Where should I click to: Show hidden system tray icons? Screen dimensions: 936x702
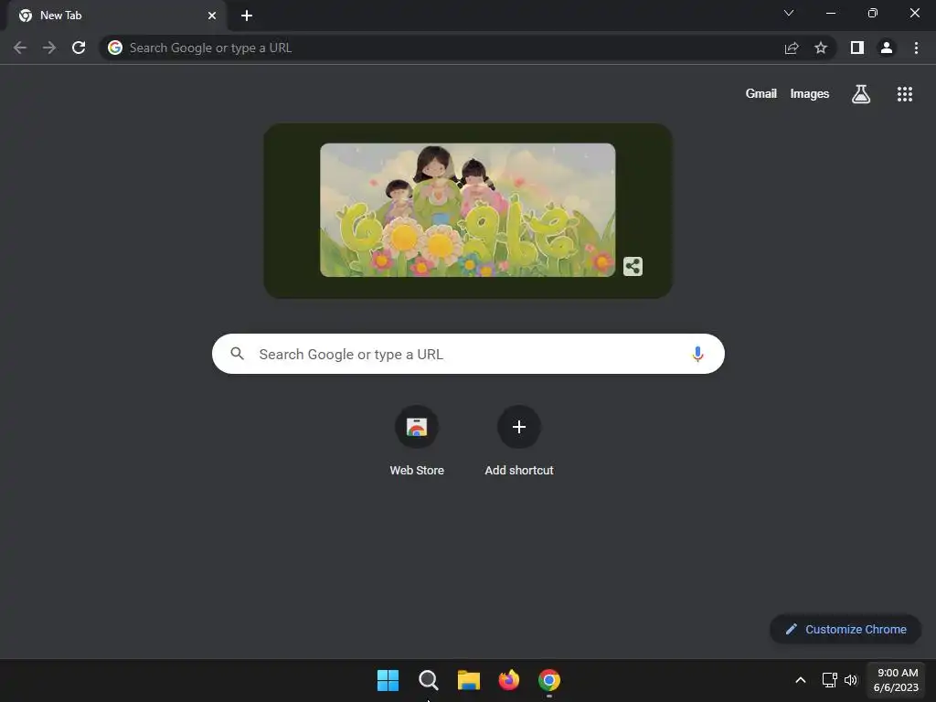801,680
